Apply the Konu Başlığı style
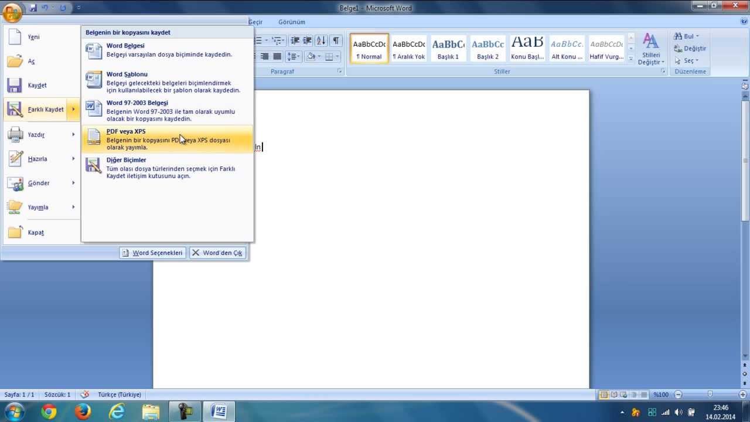The image size is (750, 422). [x=527, y=48]
